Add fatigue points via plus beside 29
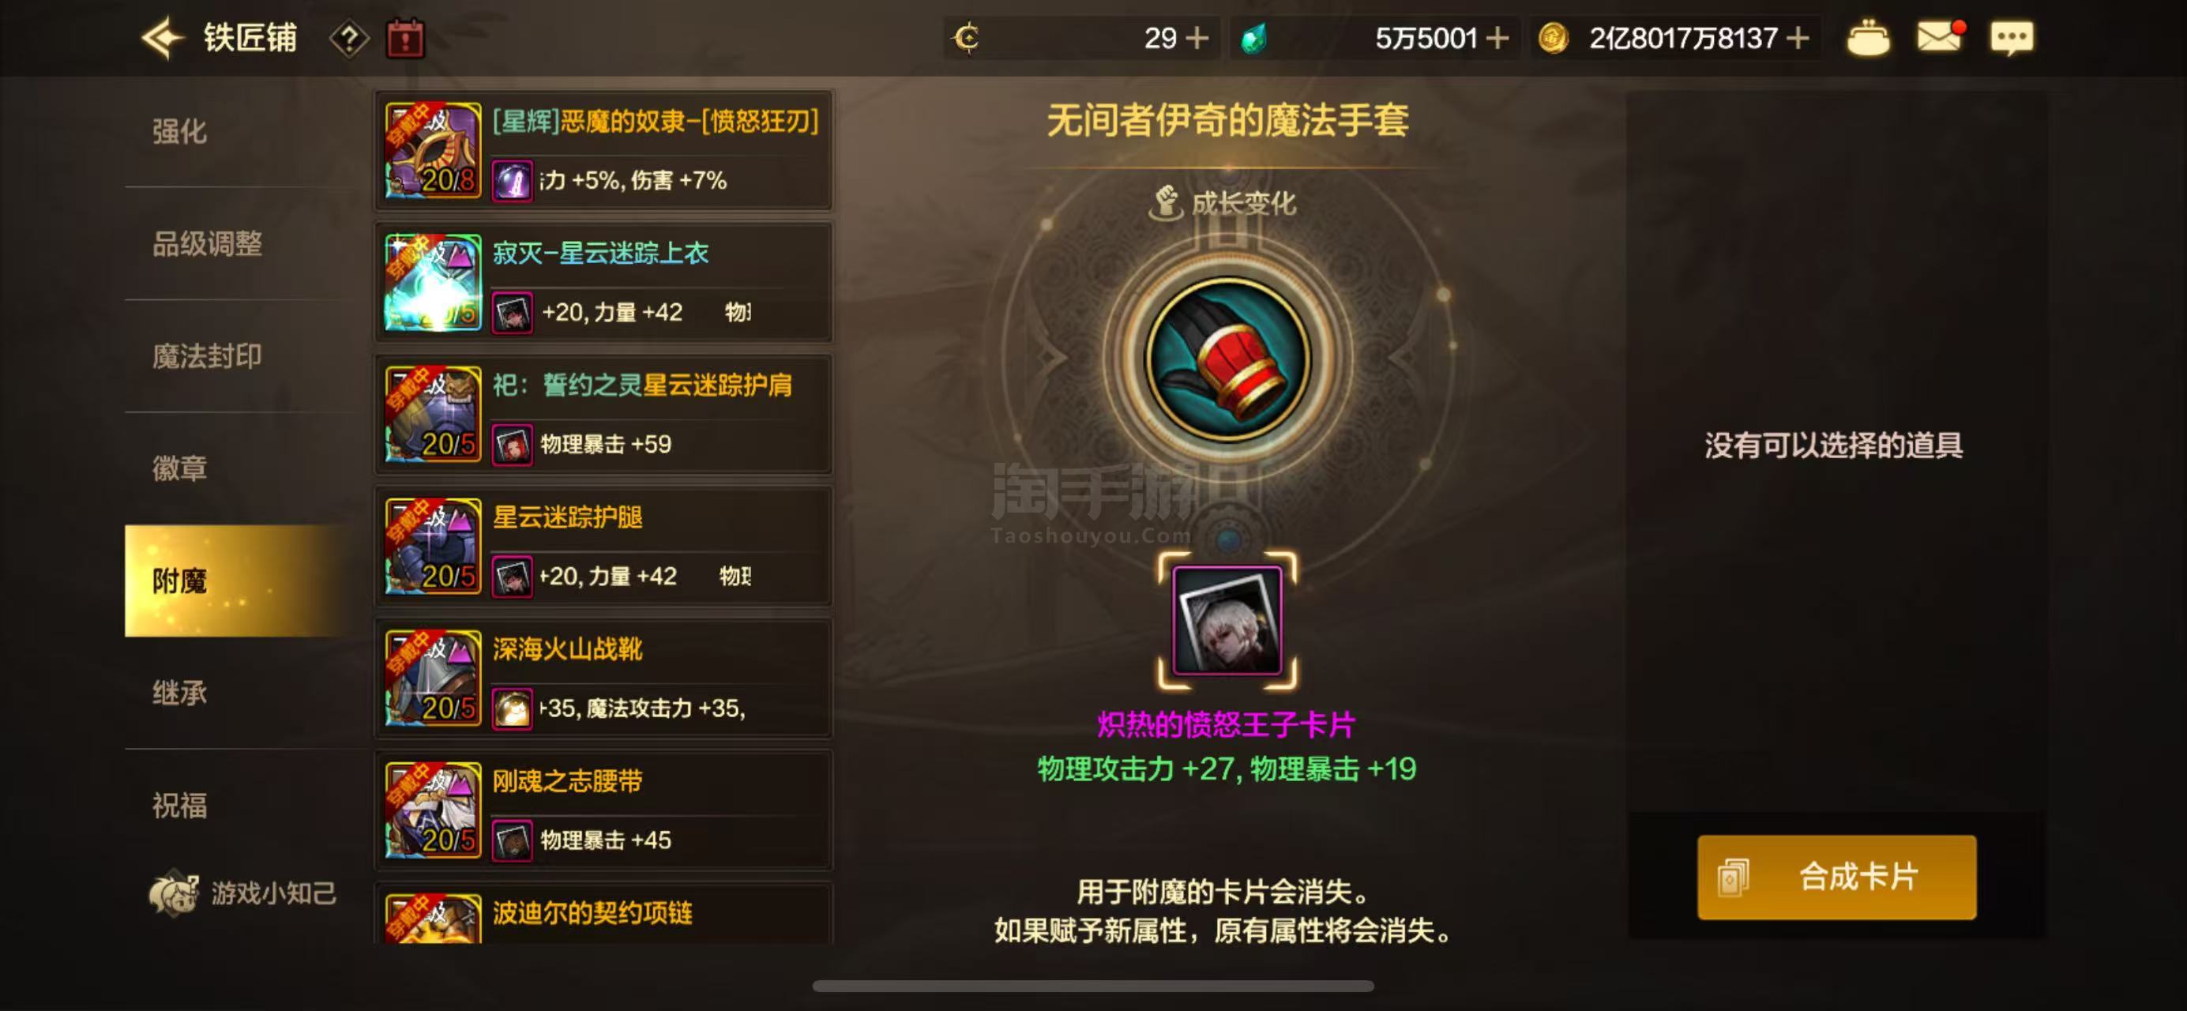The width and height of the screenshot is (2187, 1011). point(1197,38)
